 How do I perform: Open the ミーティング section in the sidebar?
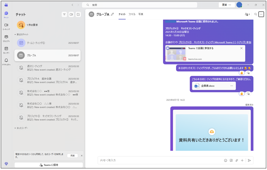[x=6, y=26]
